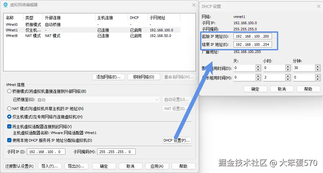Image resolution: width=323 pixels, height=173 pixels.
Task: Click 取消 in Virtual Network Editor
Action: tap(130, 166)
